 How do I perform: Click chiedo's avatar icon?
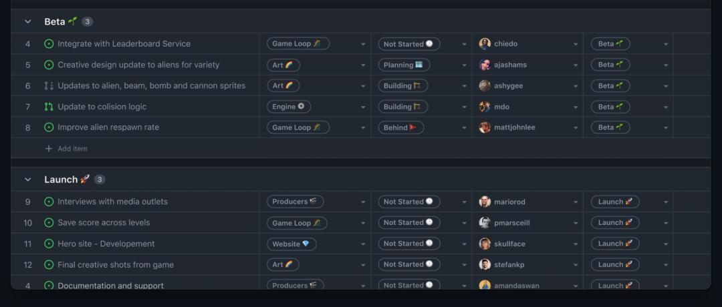485,44
